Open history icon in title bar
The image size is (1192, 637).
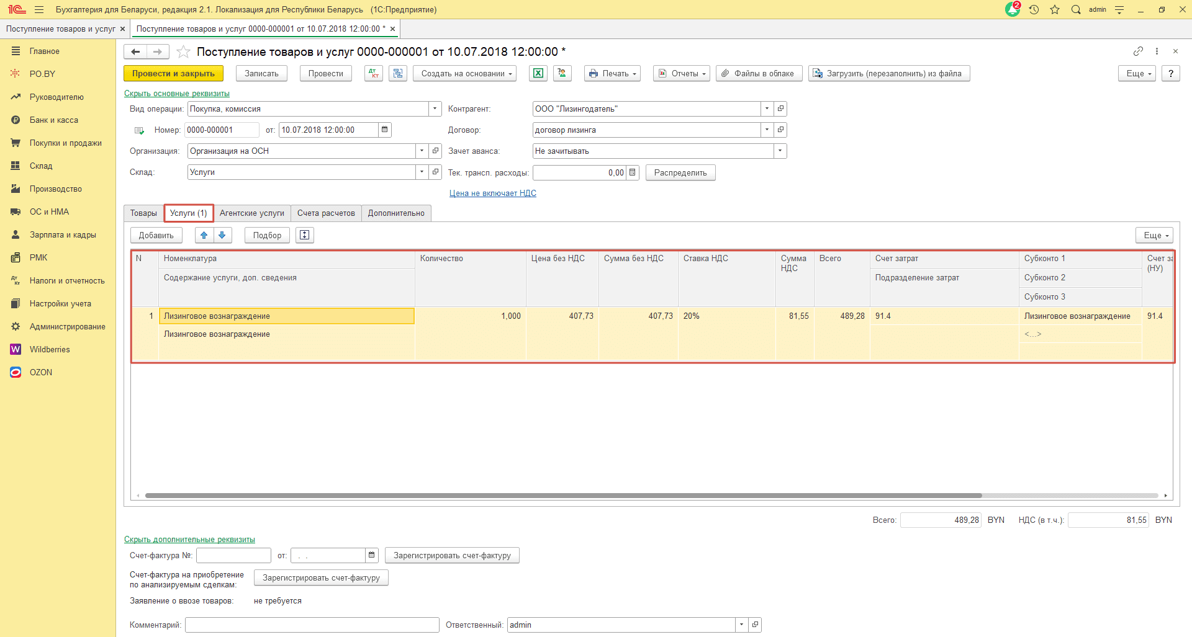tap(1034, 9)
